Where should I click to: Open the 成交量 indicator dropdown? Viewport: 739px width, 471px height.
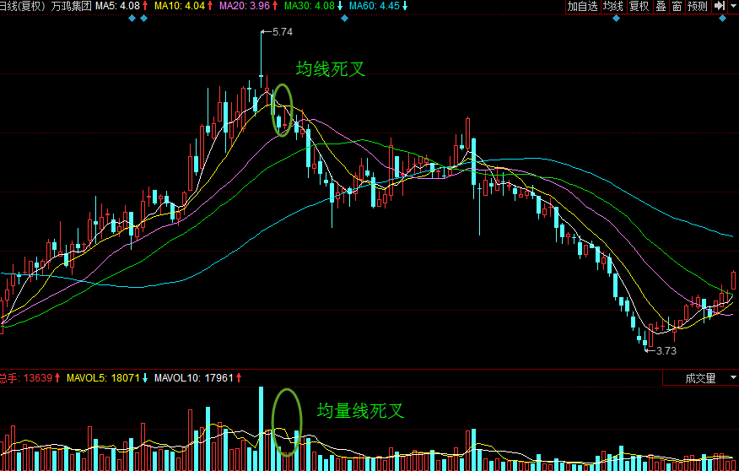[699, 378]
